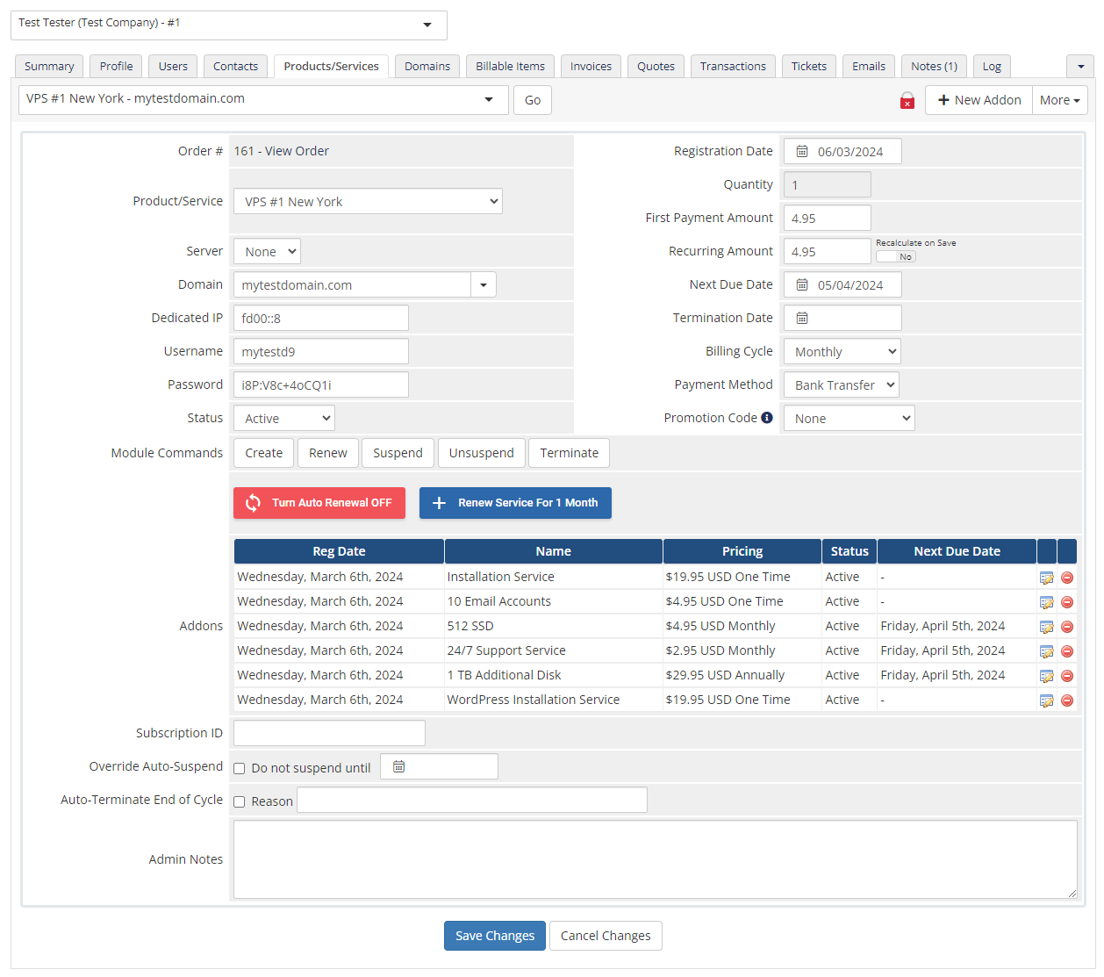Toggle the Recalculate on Save switch

(x=895, y=256)
